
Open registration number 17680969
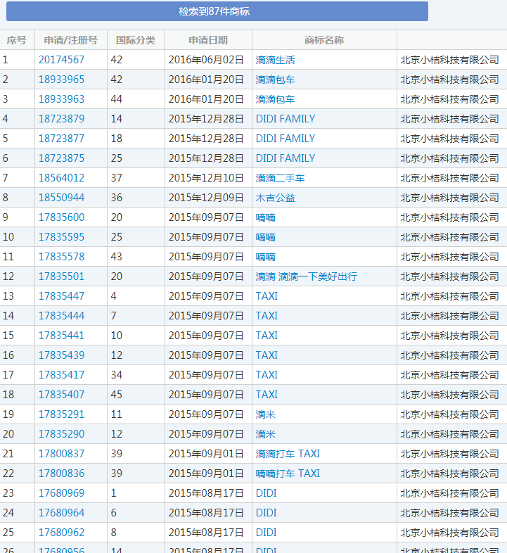point(61,494)
